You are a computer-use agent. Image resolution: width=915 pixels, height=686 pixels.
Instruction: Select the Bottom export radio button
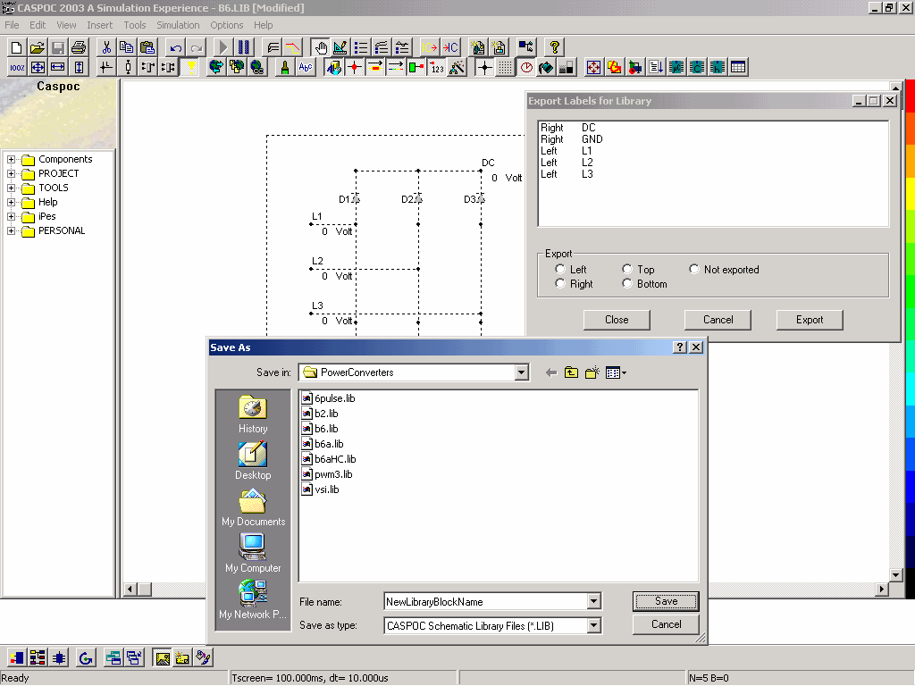[627, 283]
